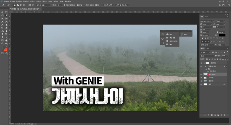Switch to the 단락 paragraph tab

pyautogui.click(x=206, y=16)
